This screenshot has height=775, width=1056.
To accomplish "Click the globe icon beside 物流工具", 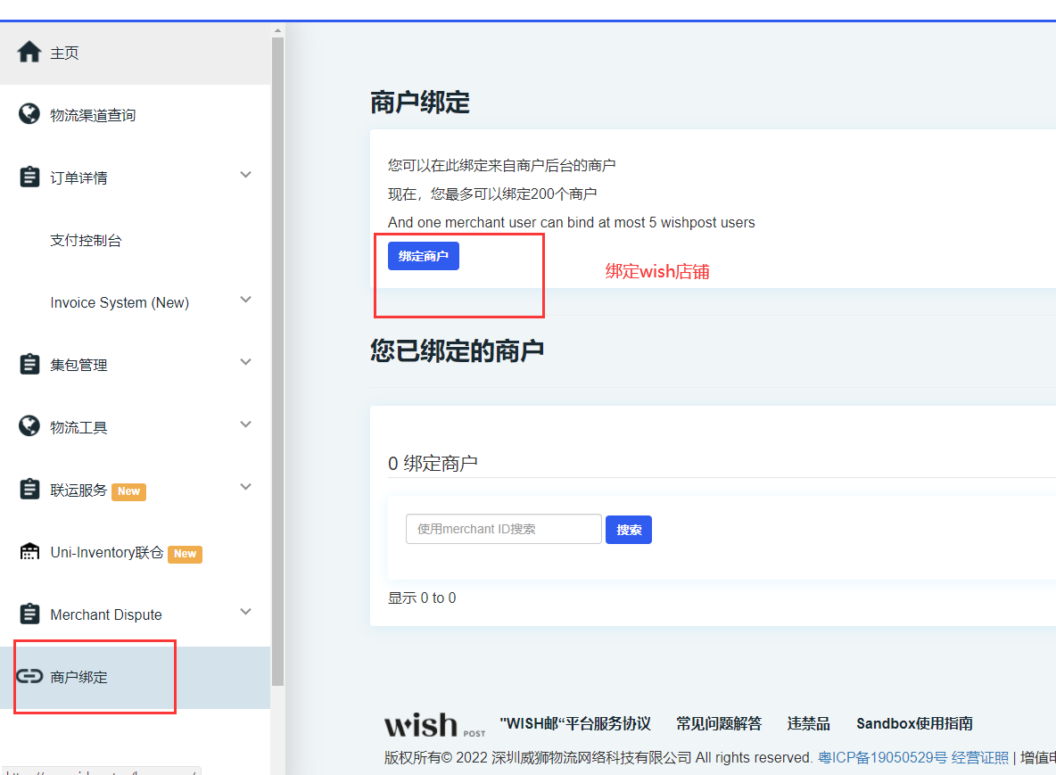I will [29, 426].
